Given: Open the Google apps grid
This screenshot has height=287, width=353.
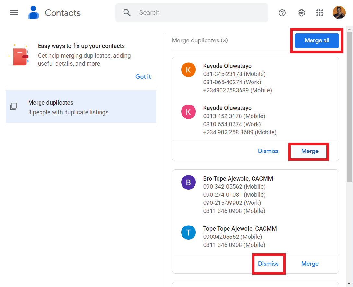Looking at the screenshot, I should click(320, 13).
